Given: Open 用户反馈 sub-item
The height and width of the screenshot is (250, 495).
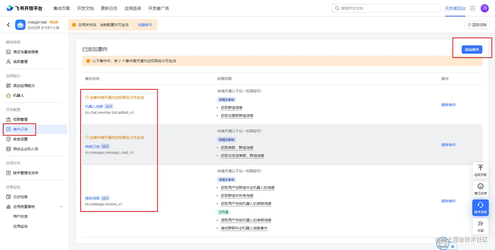Looking at the screenshot, I should 20,216.
